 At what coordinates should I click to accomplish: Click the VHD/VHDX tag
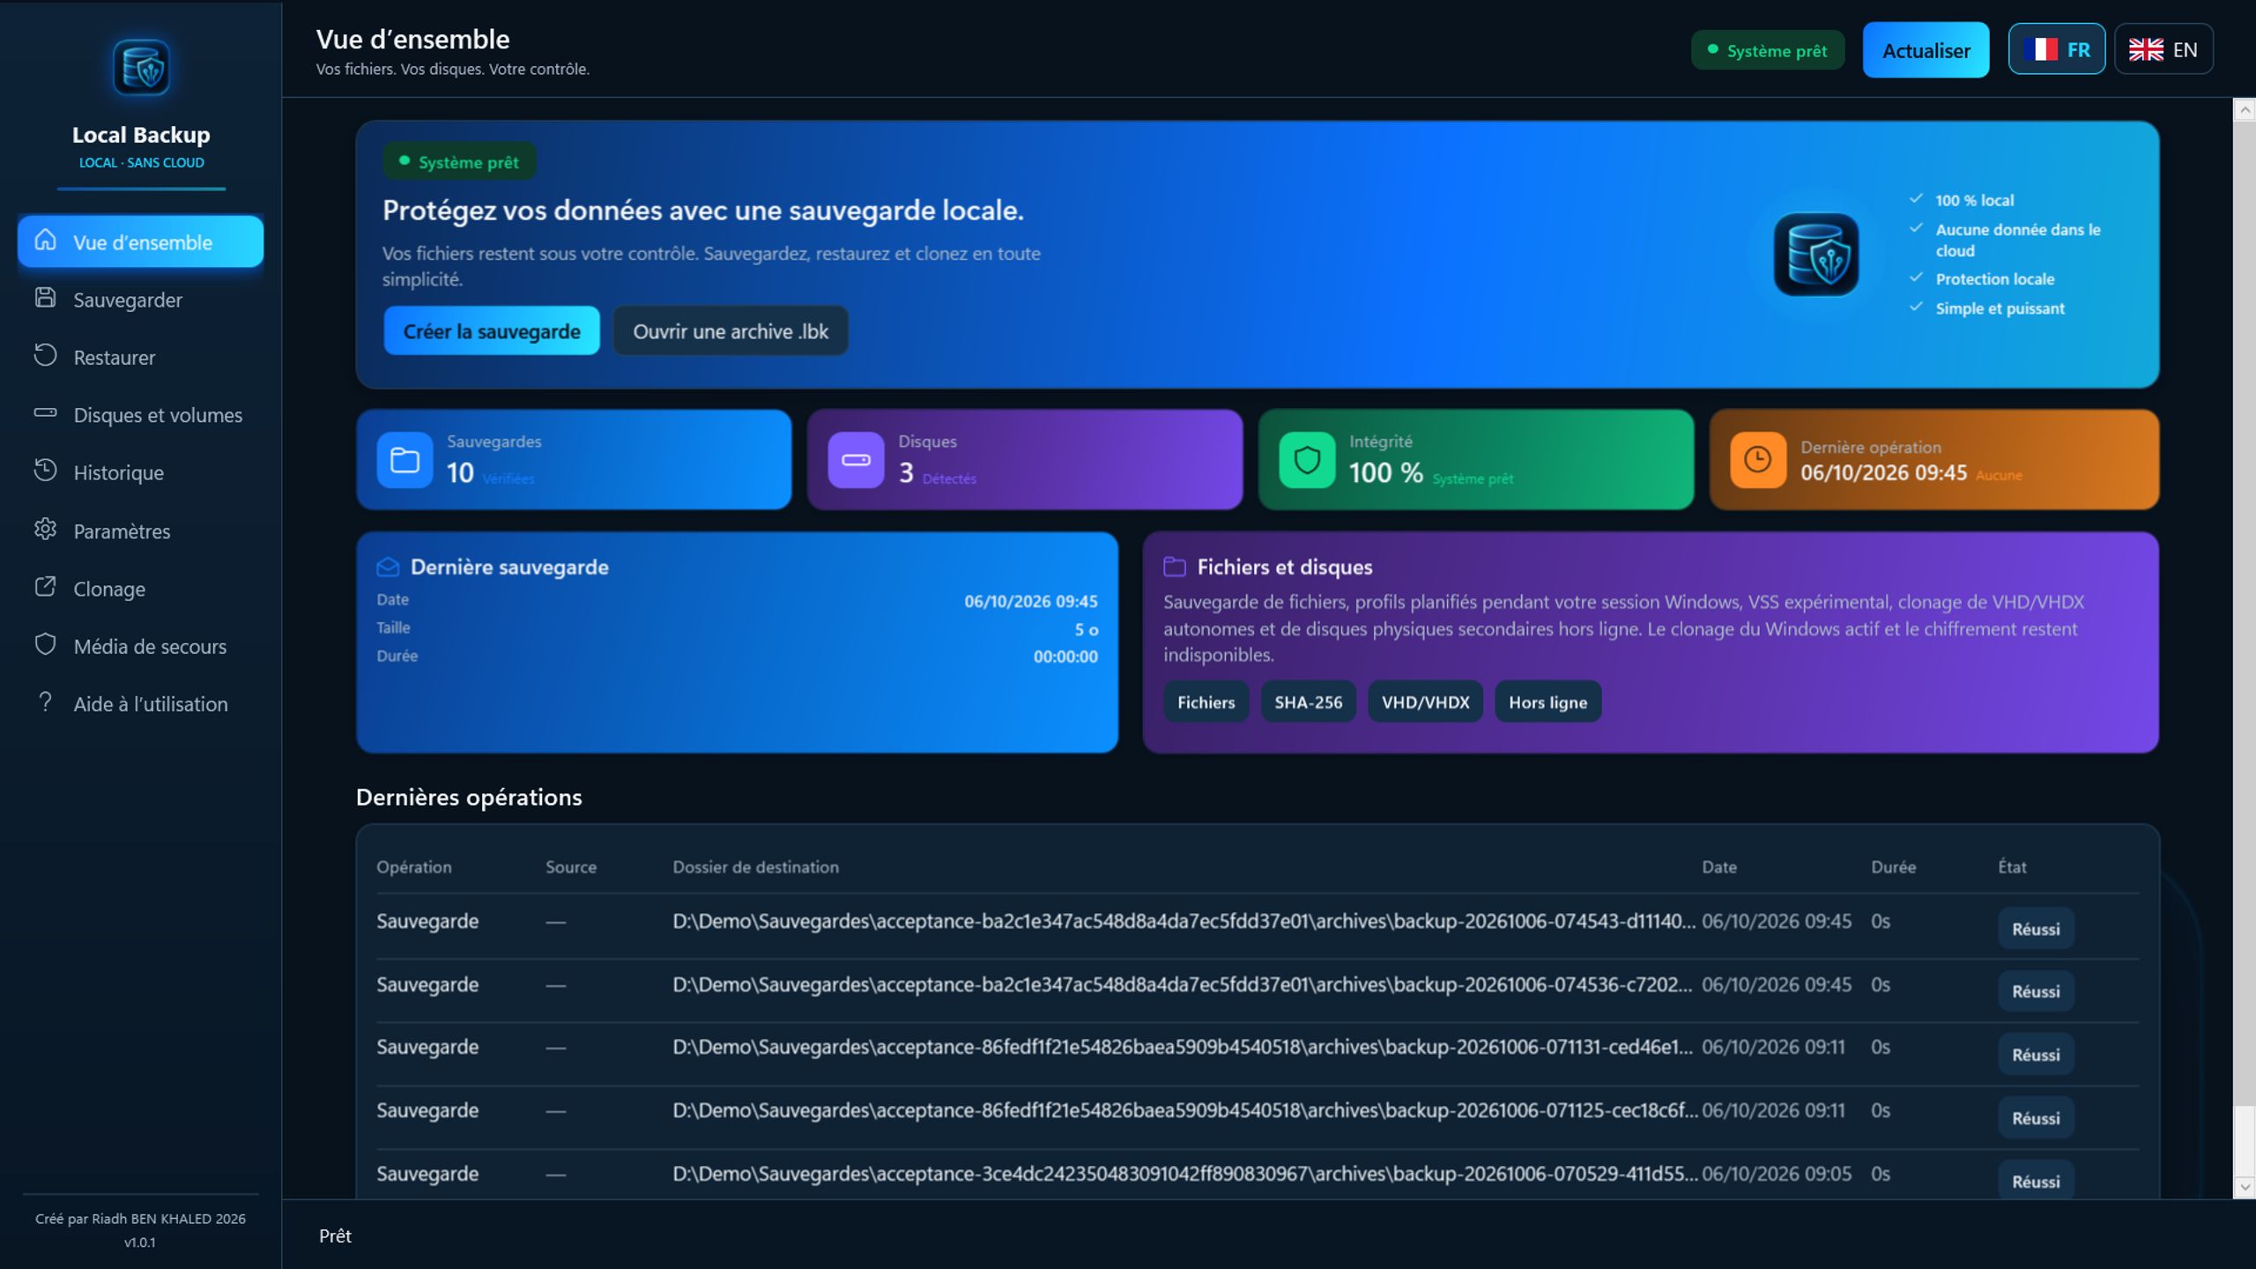pos(1426,701)
